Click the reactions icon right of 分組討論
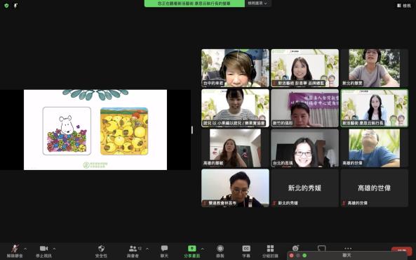 pos(295,248)
